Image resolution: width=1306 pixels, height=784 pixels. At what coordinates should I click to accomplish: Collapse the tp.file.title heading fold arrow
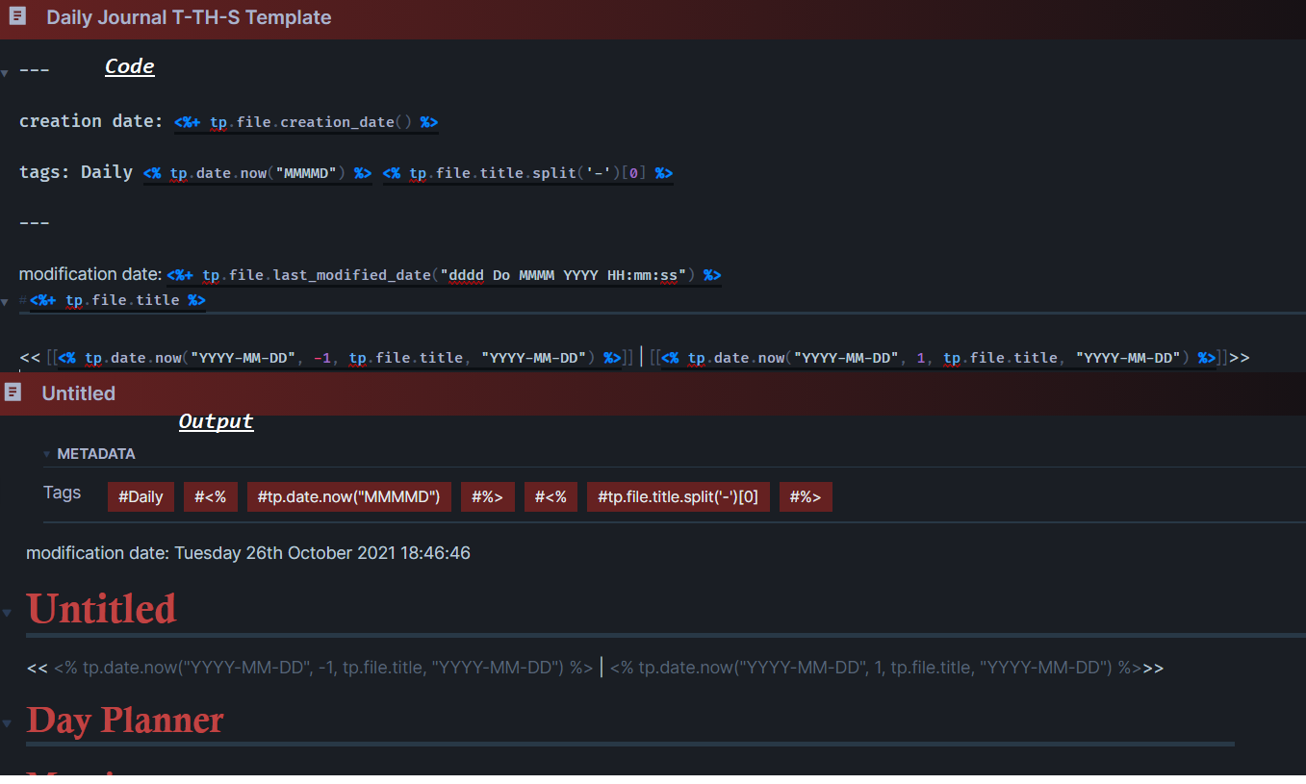5,299
